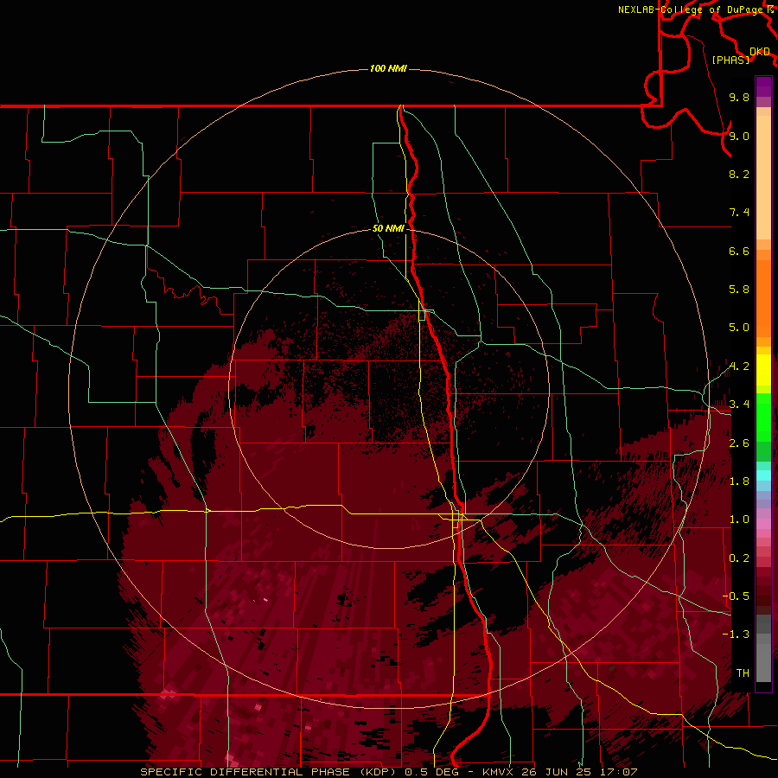Click the bright green band of color bar

click(763, 417)
